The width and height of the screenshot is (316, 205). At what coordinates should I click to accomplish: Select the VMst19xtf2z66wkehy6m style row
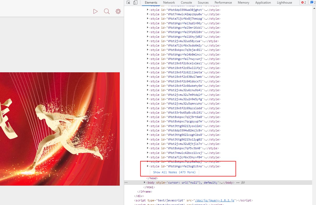click(x=184, y=86)
